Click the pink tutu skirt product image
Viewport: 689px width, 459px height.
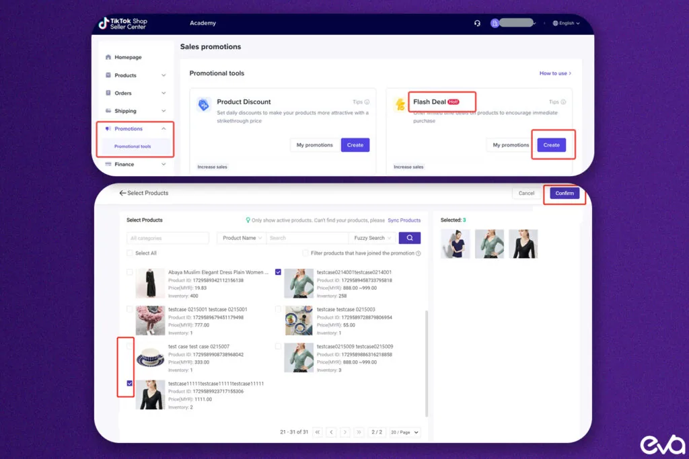coord(150,321)
